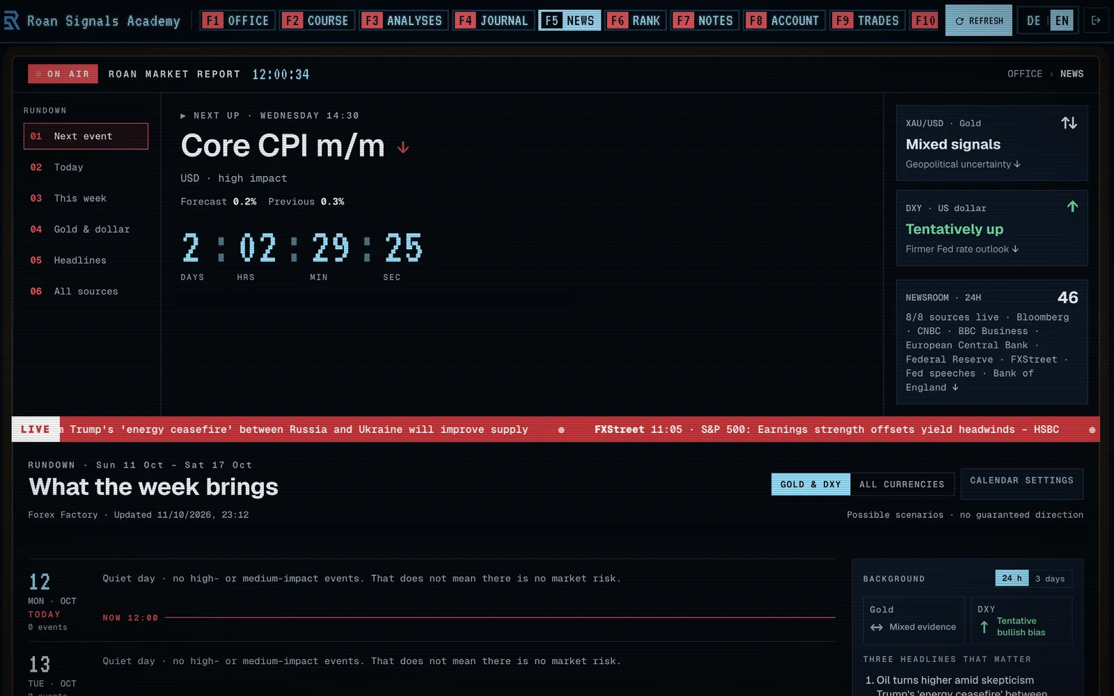Switch language to EN
Image resolution: width=1114 pixels, height=696 pixels.
tap(1061, 21)
